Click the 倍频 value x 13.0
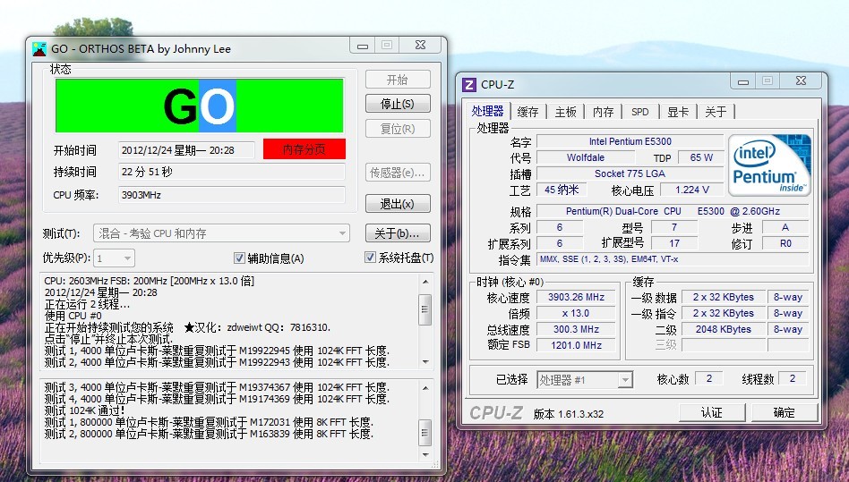The width and height of the screenshot is (849, 482). click(576, 313)
